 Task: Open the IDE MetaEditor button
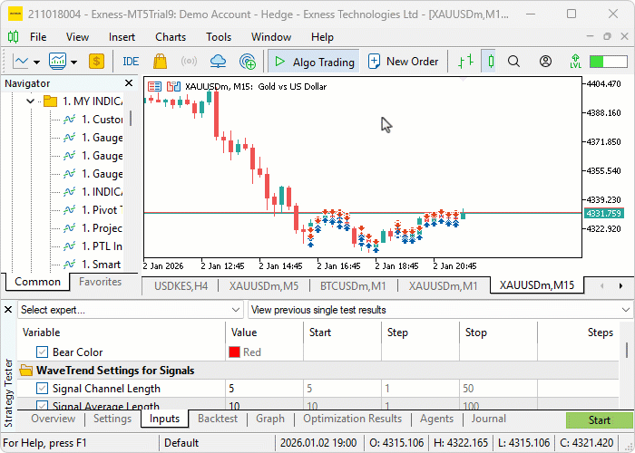click(131, 62)
